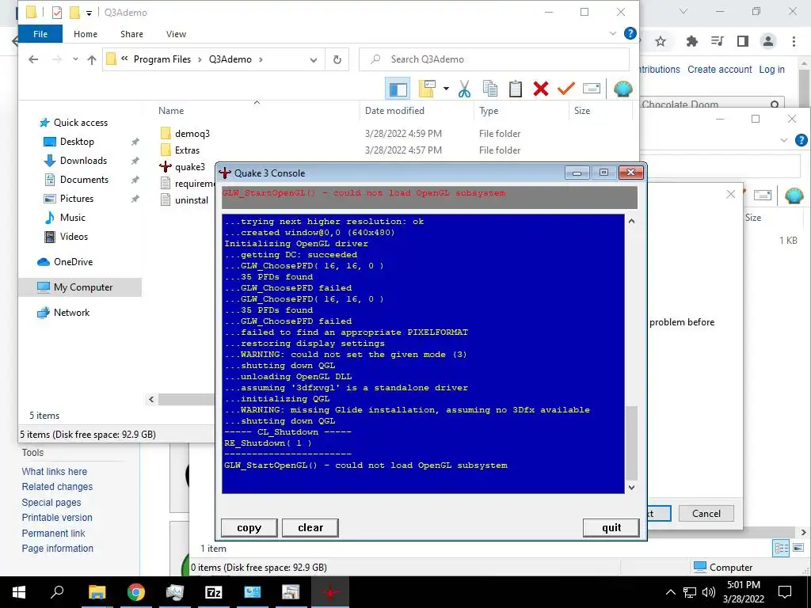This screenshot has width=811, height=608.
Task: Open the volume control in system tray
Action: click(x=709, y=592)
